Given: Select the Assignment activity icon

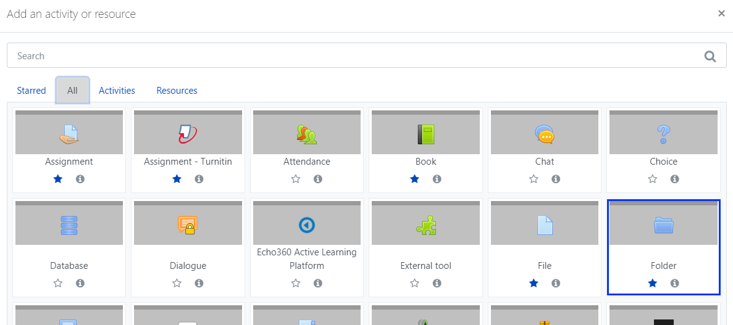Looking at the screenshot, I should coord(69,134).
